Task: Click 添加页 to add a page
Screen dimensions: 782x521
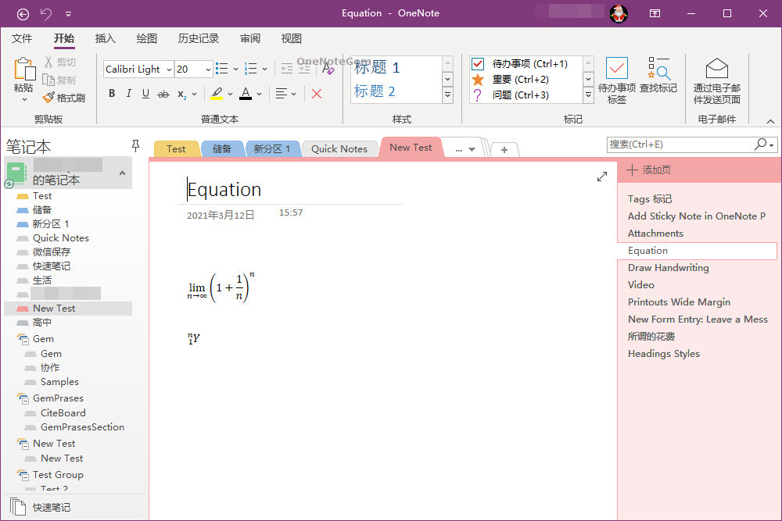Action: tap(648, 170)
